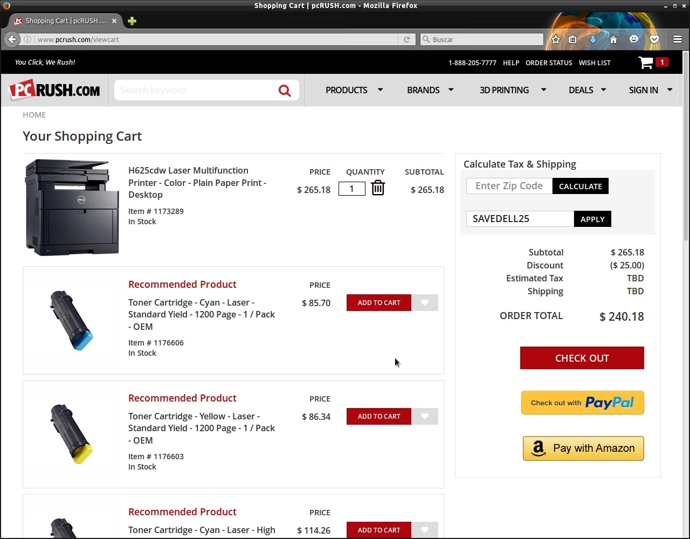Bookmark this page with the star icon
Viewport: 690px width, 539px height.
(556, 39)
